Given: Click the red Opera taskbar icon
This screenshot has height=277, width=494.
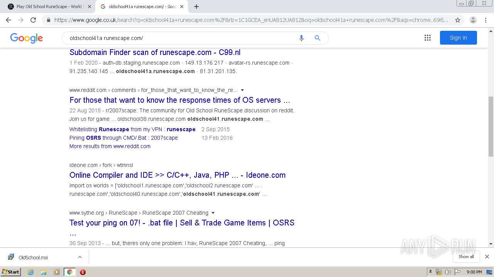Looking at the screenshot, I should click(x=83, y=272).
